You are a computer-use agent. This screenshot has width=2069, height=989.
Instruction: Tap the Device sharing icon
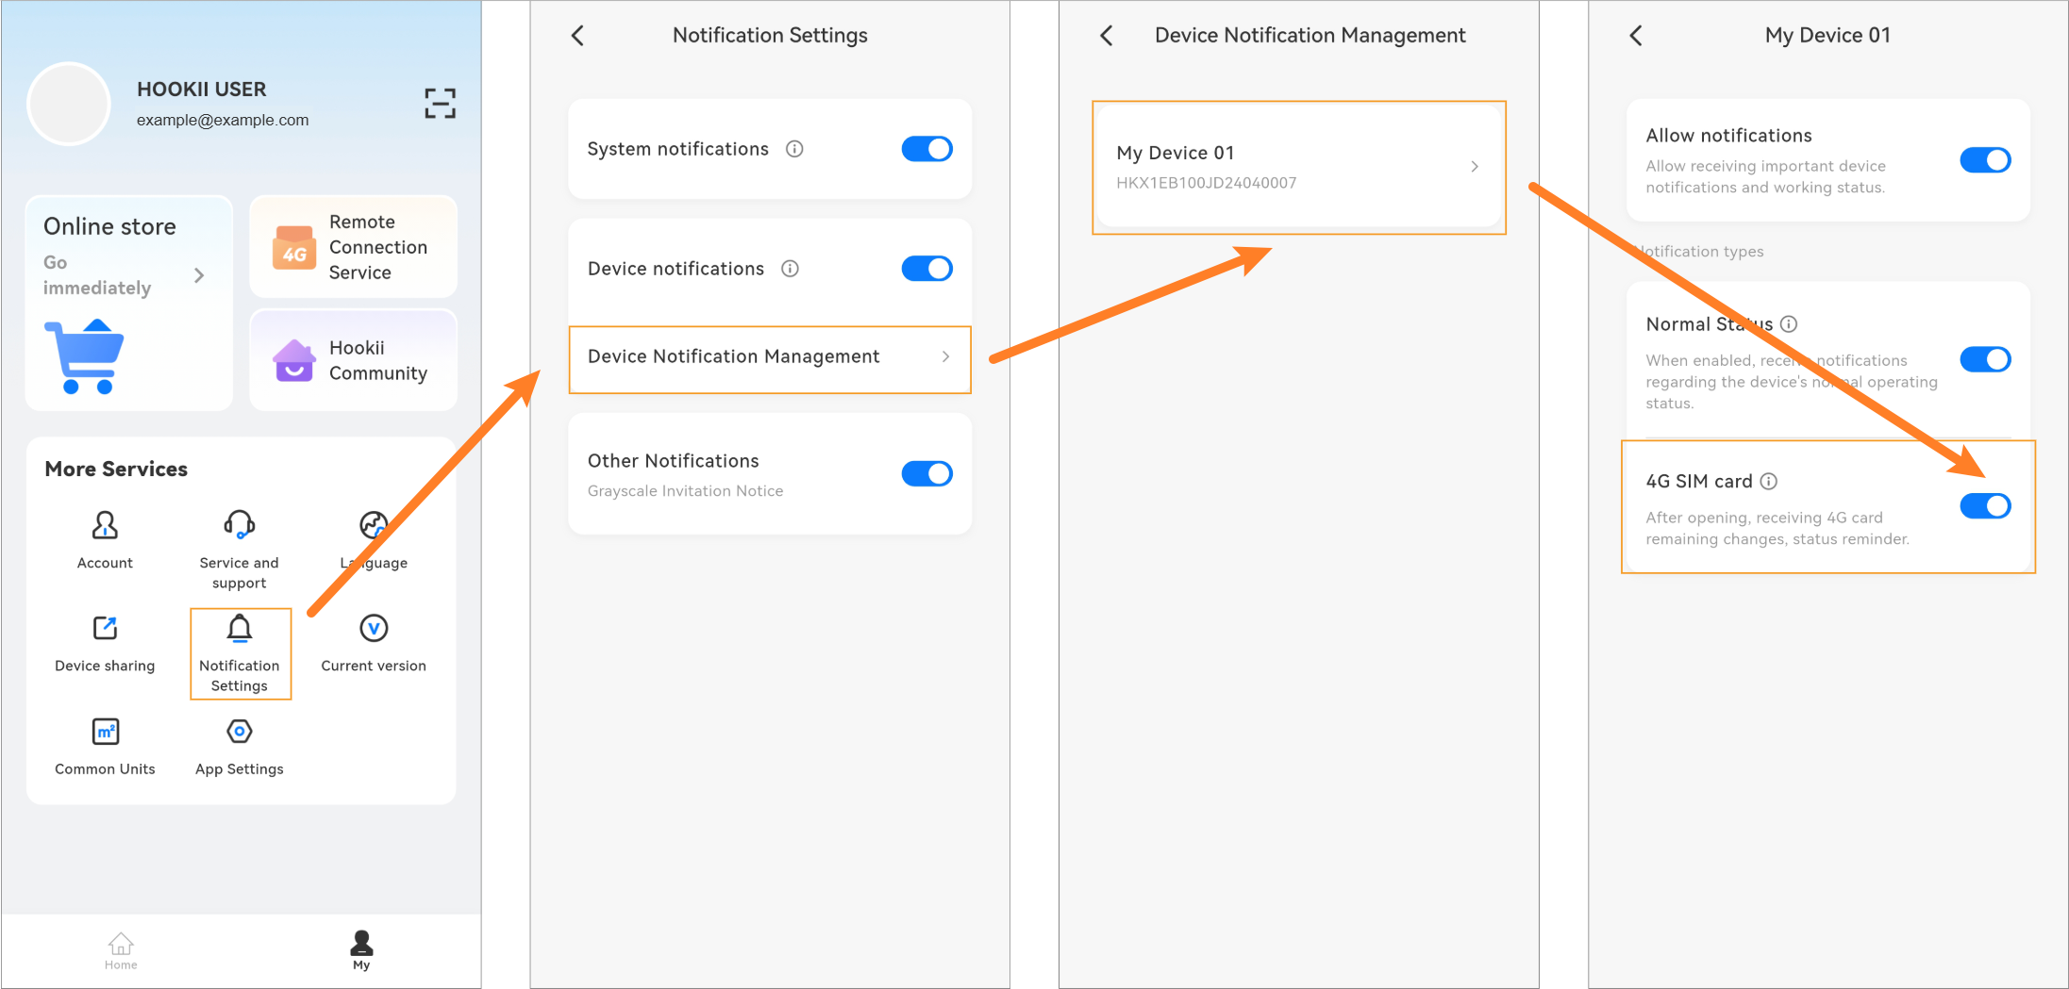click(105, 628)
